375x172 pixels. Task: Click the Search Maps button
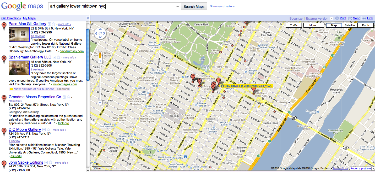coord(194,7)
